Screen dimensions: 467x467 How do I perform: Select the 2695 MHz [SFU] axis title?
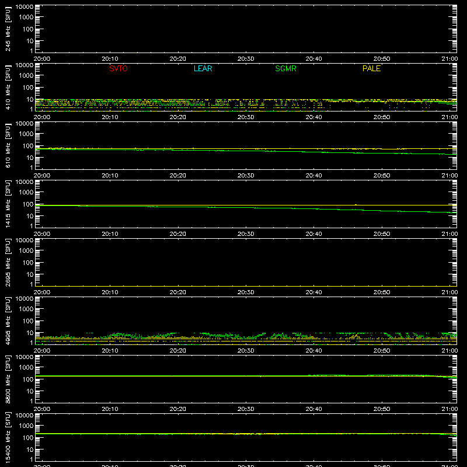point(8,262)
